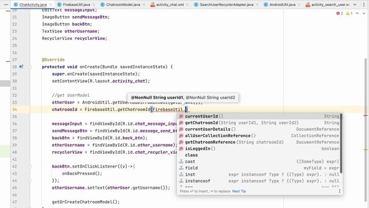
Task: Click the completion list scrollbar
Action: pyautogui.click(x=341, y=143)
